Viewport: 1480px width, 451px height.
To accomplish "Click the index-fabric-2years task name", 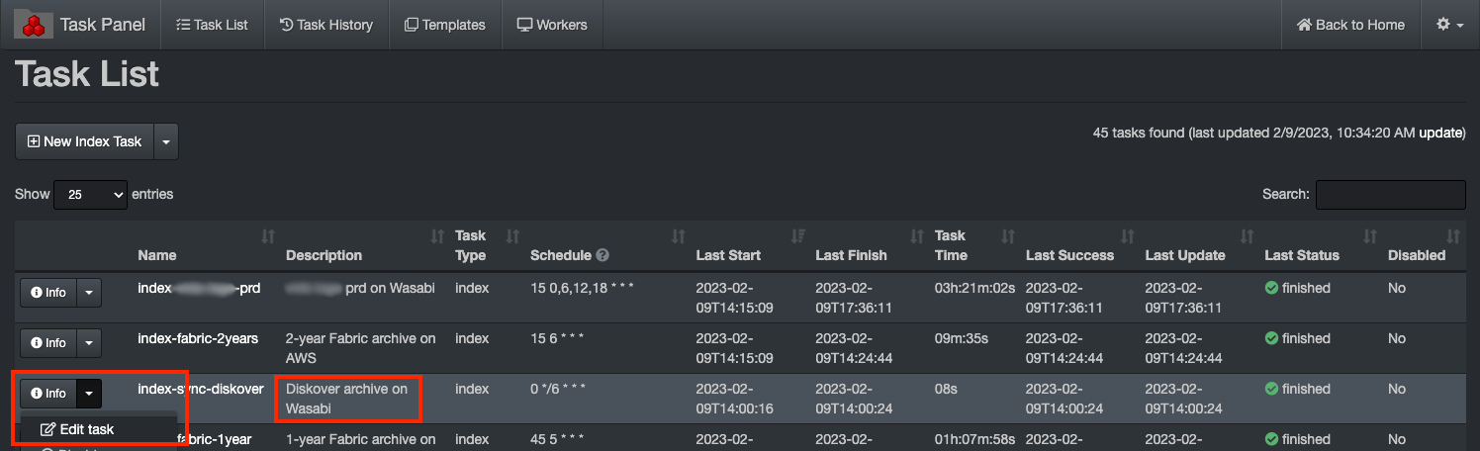I will pyautogui.click(x=198, y=338).
